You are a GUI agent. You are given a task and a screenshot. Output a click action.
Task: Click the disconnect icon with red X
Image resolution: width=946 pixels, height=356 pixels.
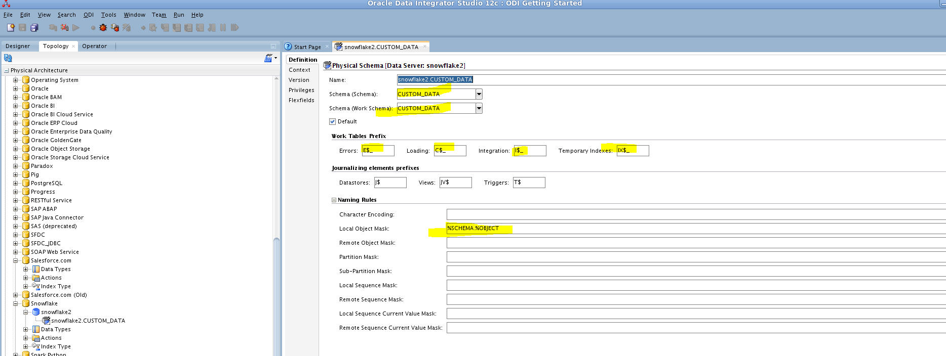point(64,28)
